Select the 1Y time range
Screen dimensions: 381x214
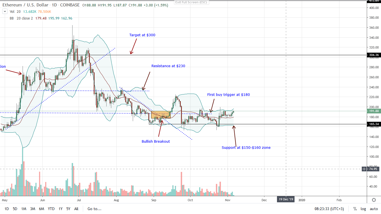click(60, 209)
